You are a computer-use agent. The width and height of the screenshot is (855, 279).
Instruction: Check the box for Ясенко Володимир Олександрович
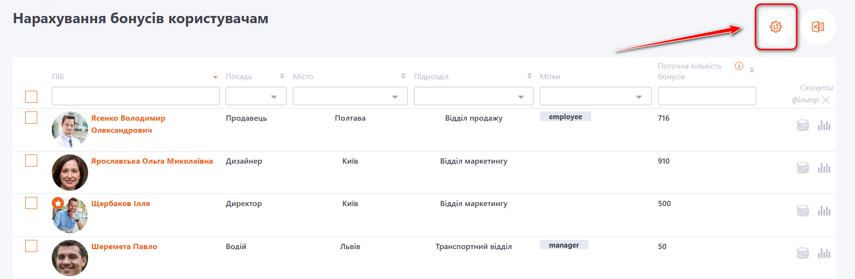tap(31, 118)
